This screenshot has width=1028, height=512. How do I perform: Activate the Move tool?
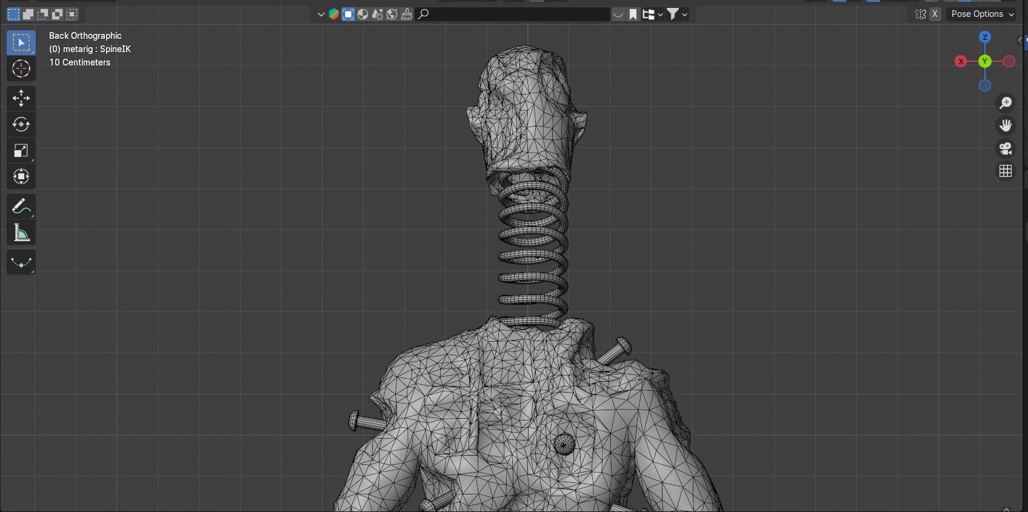click(x=21, y=98)
